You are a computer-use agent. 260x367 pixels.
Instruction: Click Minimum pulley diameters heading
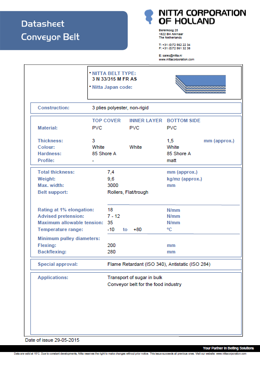tap(69, 238)
